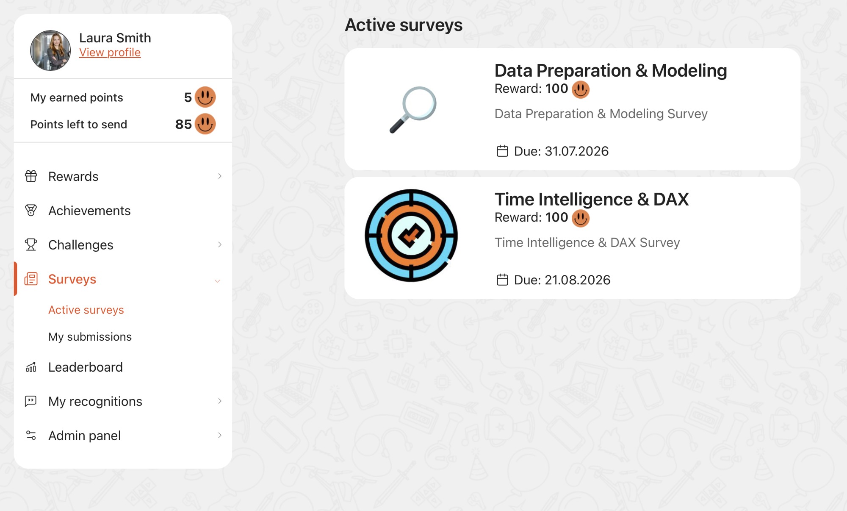Click the magnifying glass survey image

pyautogui.click(x=413, y=110)
